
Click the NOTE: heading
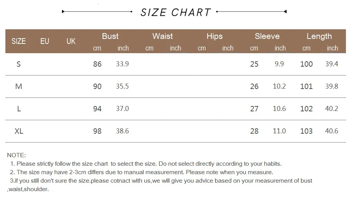pyautogui.click(x=16, y=155)
